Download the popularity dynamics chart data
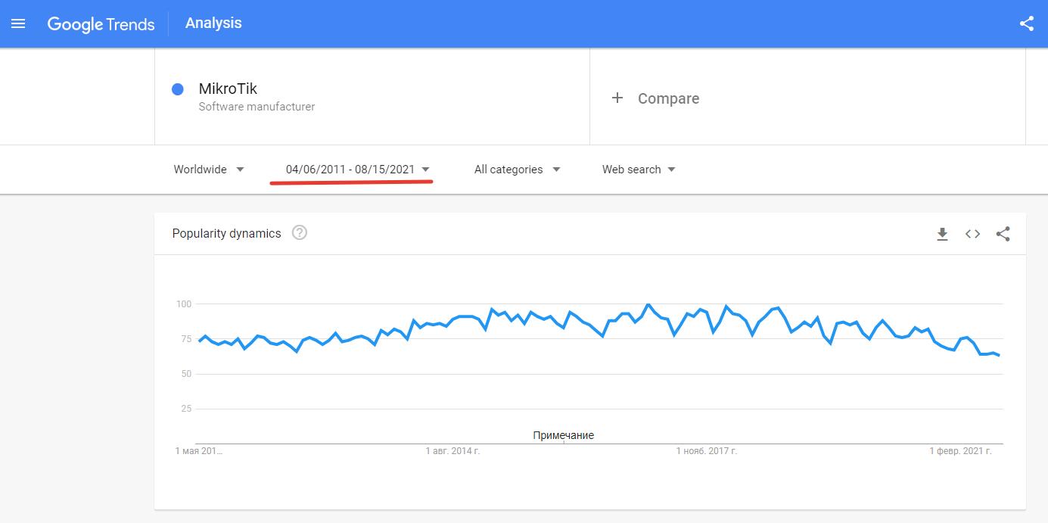The height and width of the screenshot is (523, 1048). point(942,234)
